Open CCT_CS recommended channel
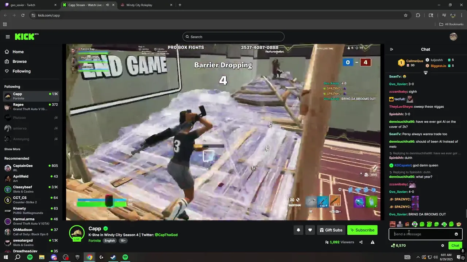Screen dimensions: 467x262 [31, 200]
